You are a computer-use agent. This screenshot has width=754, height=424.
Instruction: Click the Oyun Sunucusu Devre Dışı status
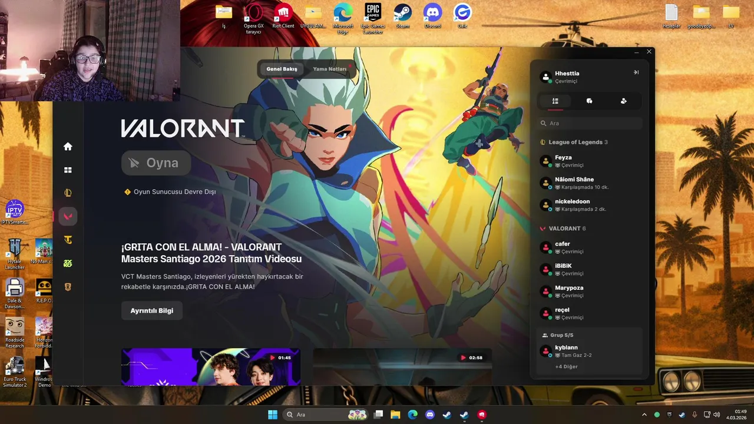click(170, 192)
